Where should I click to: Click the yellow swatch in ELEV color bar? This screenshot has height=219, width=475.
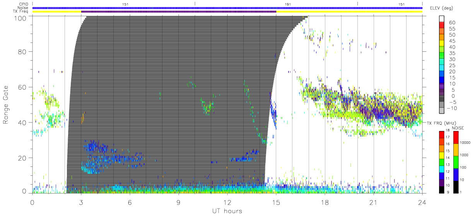(442, 42)
